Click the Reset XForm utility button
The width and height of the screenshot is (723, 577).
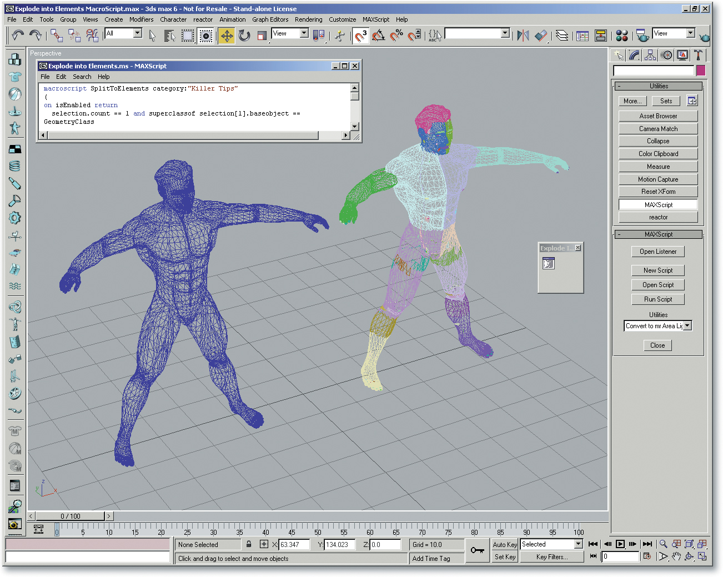coord(658,192)
